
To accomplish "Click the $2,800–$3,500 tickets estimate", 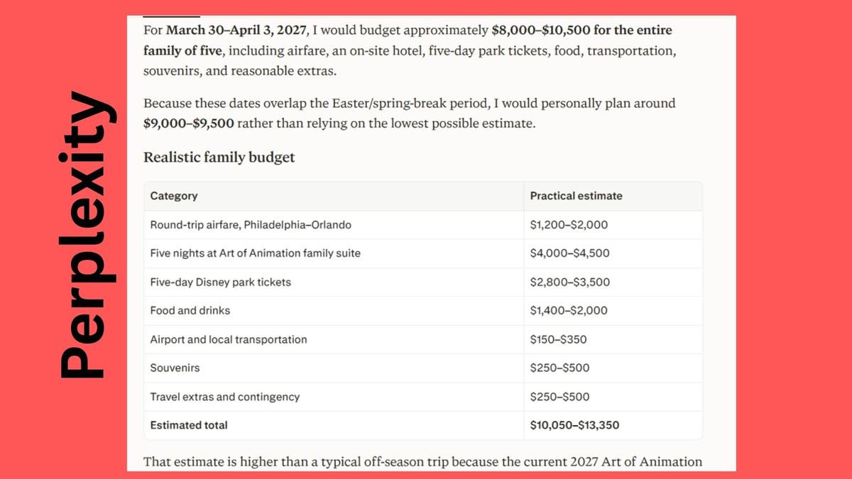I will tap(569, 282).
